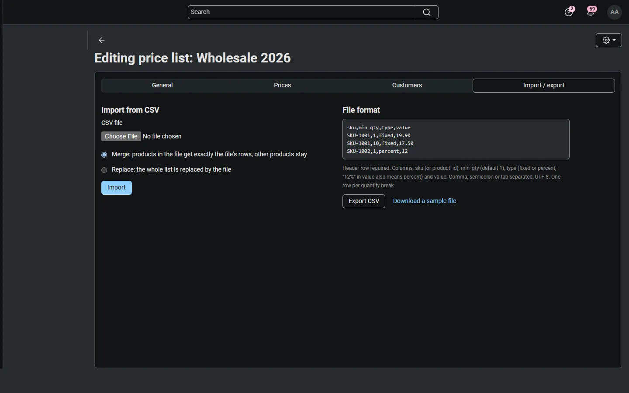The width and height of the screenshot is (629, 393).
Task: Click the back arrow icon
Action: 102,40
